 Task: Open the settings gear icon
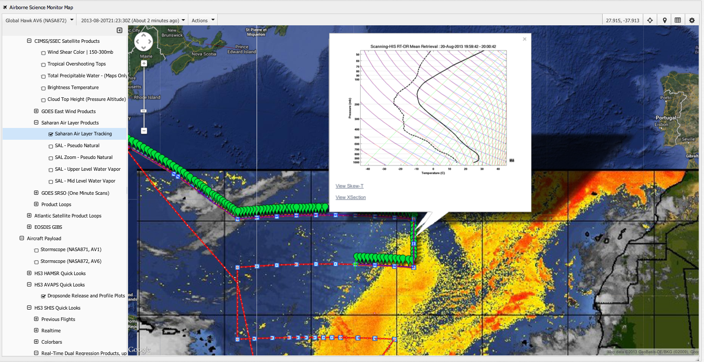tap(692, 21)
